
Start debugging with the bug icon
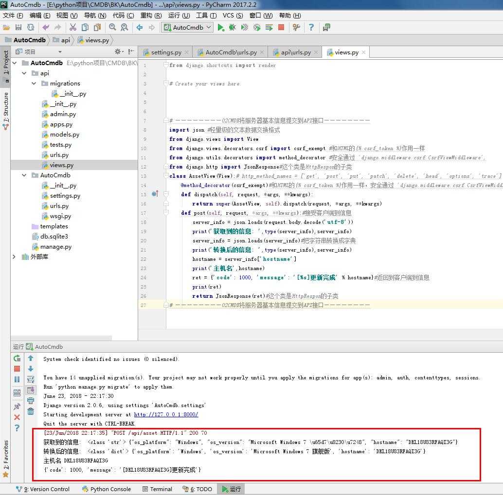[232, 28]
